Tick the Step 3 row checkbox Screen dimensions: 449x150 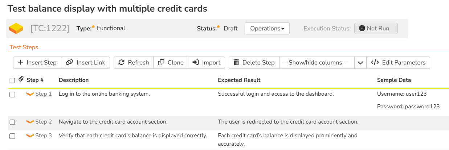pos(12,136)
